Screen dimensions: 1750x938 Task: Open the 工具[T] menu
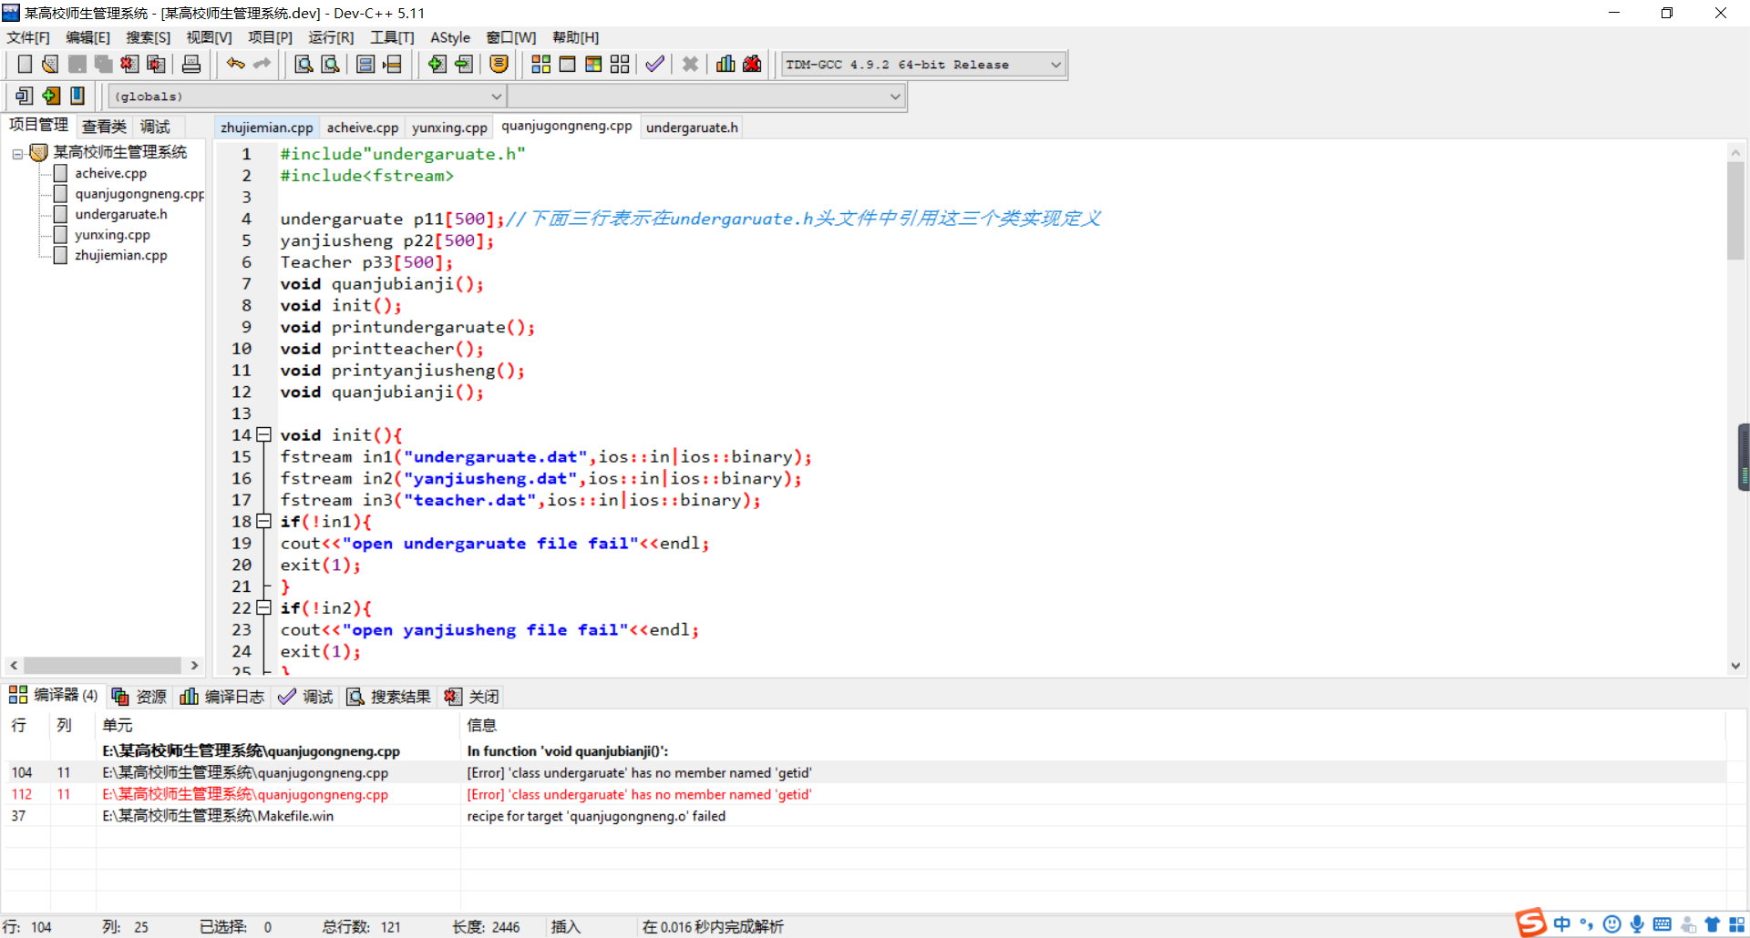392,37
